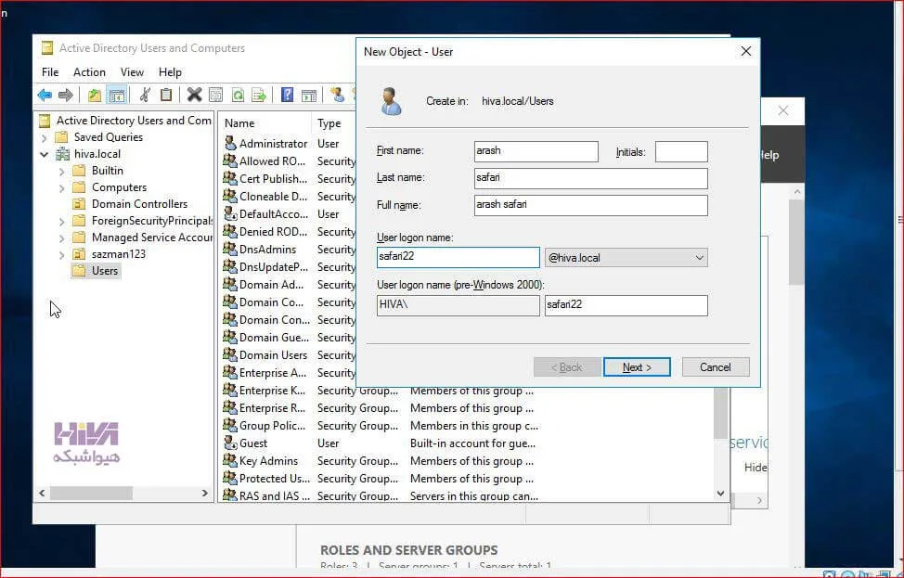904x578 pixels.
Task: Open the File menu
Action: tap(50, 72)
